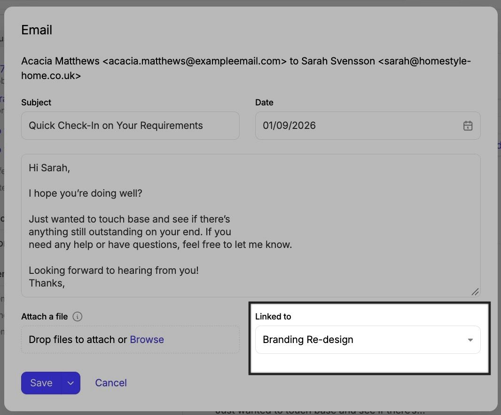Image resolution: width=501 pixels, height=415 pixels.
Task: Click the 'Thanks,' line in the body
Action: coord(47,283)
